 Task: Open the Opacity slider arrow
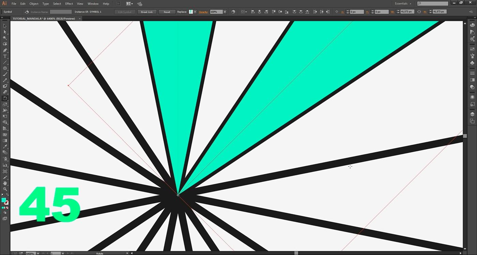point(225,12)
